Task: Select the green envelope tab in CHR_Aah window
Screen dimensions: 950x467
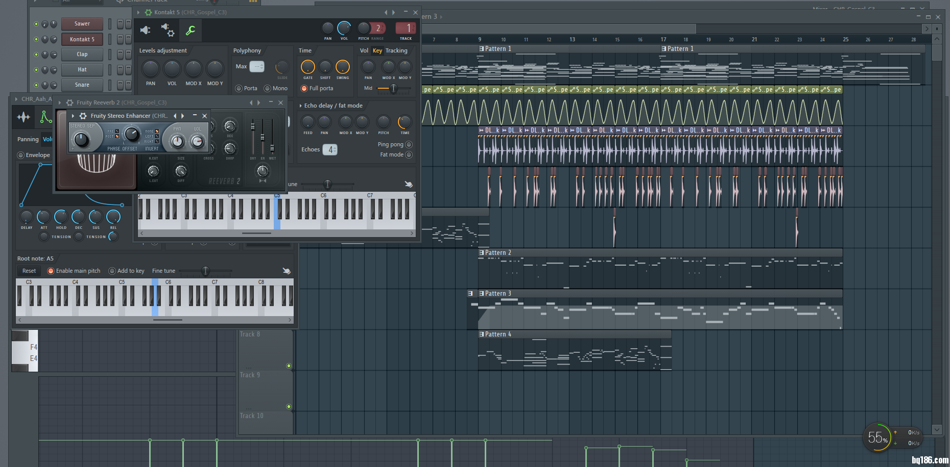Action: (x=46, y=117)
